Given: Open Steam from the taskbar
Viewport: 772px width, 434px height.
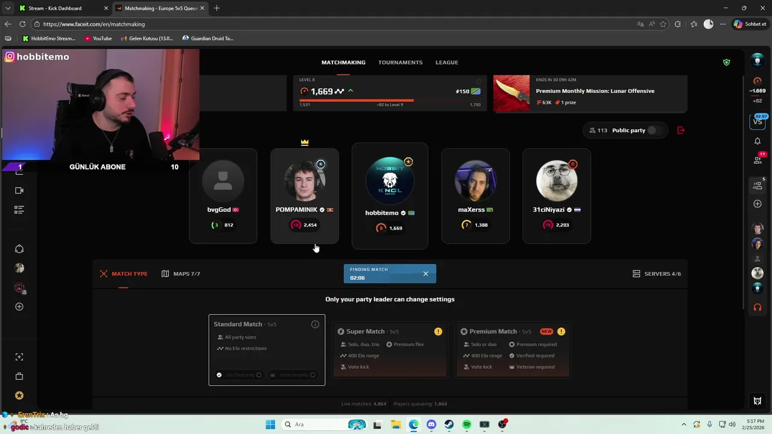Looking at the screenshot, I should [449, 424].
